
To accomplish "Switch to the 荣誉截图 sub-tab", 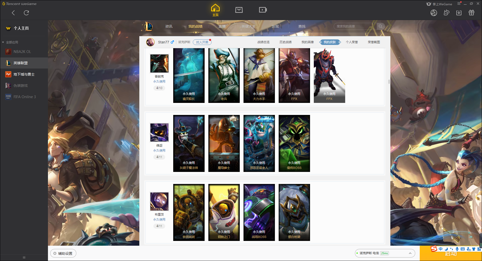I will click(374, 42).
